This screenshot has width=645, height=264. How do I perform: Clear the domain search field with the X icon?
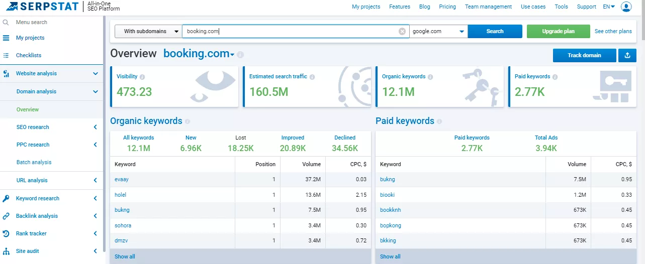coord(402,31)
